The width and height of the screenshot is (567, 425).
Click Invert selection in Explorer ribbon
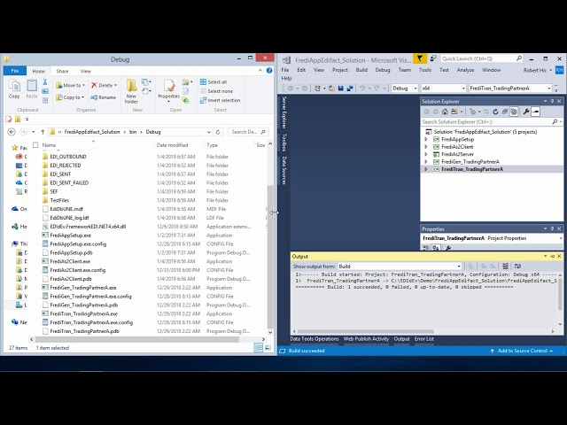pos(220,100)
